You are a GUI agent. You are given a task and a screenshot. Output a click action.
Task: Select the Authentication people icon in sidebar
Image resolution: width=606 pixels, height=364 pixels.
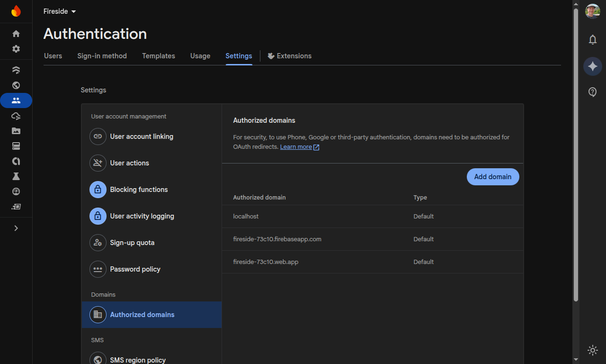pos(16,100)
